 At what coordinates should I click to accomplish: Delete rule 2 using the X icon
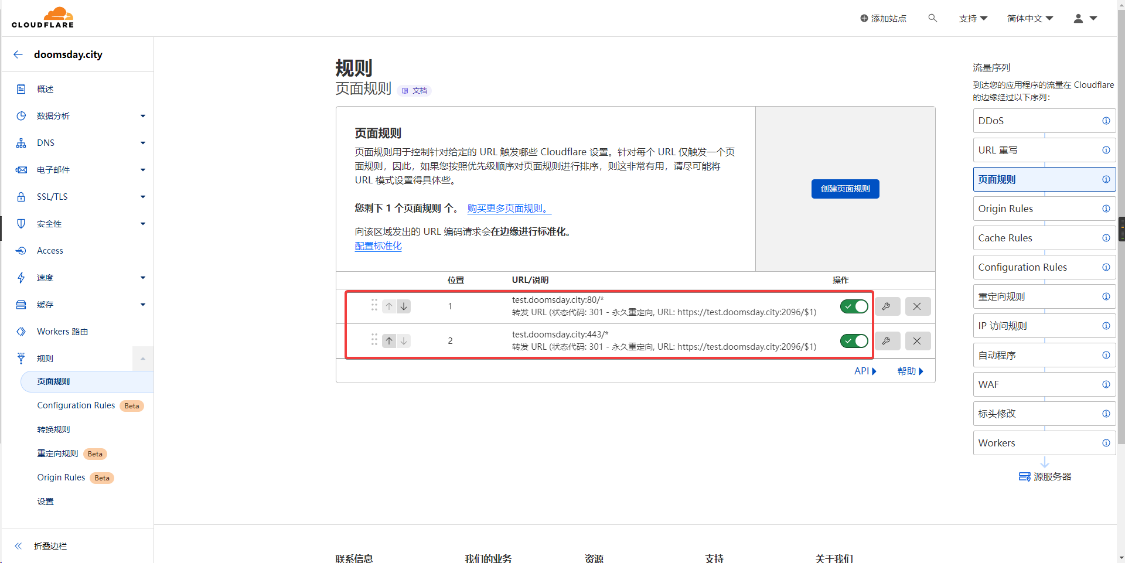(x=917, y=341)
